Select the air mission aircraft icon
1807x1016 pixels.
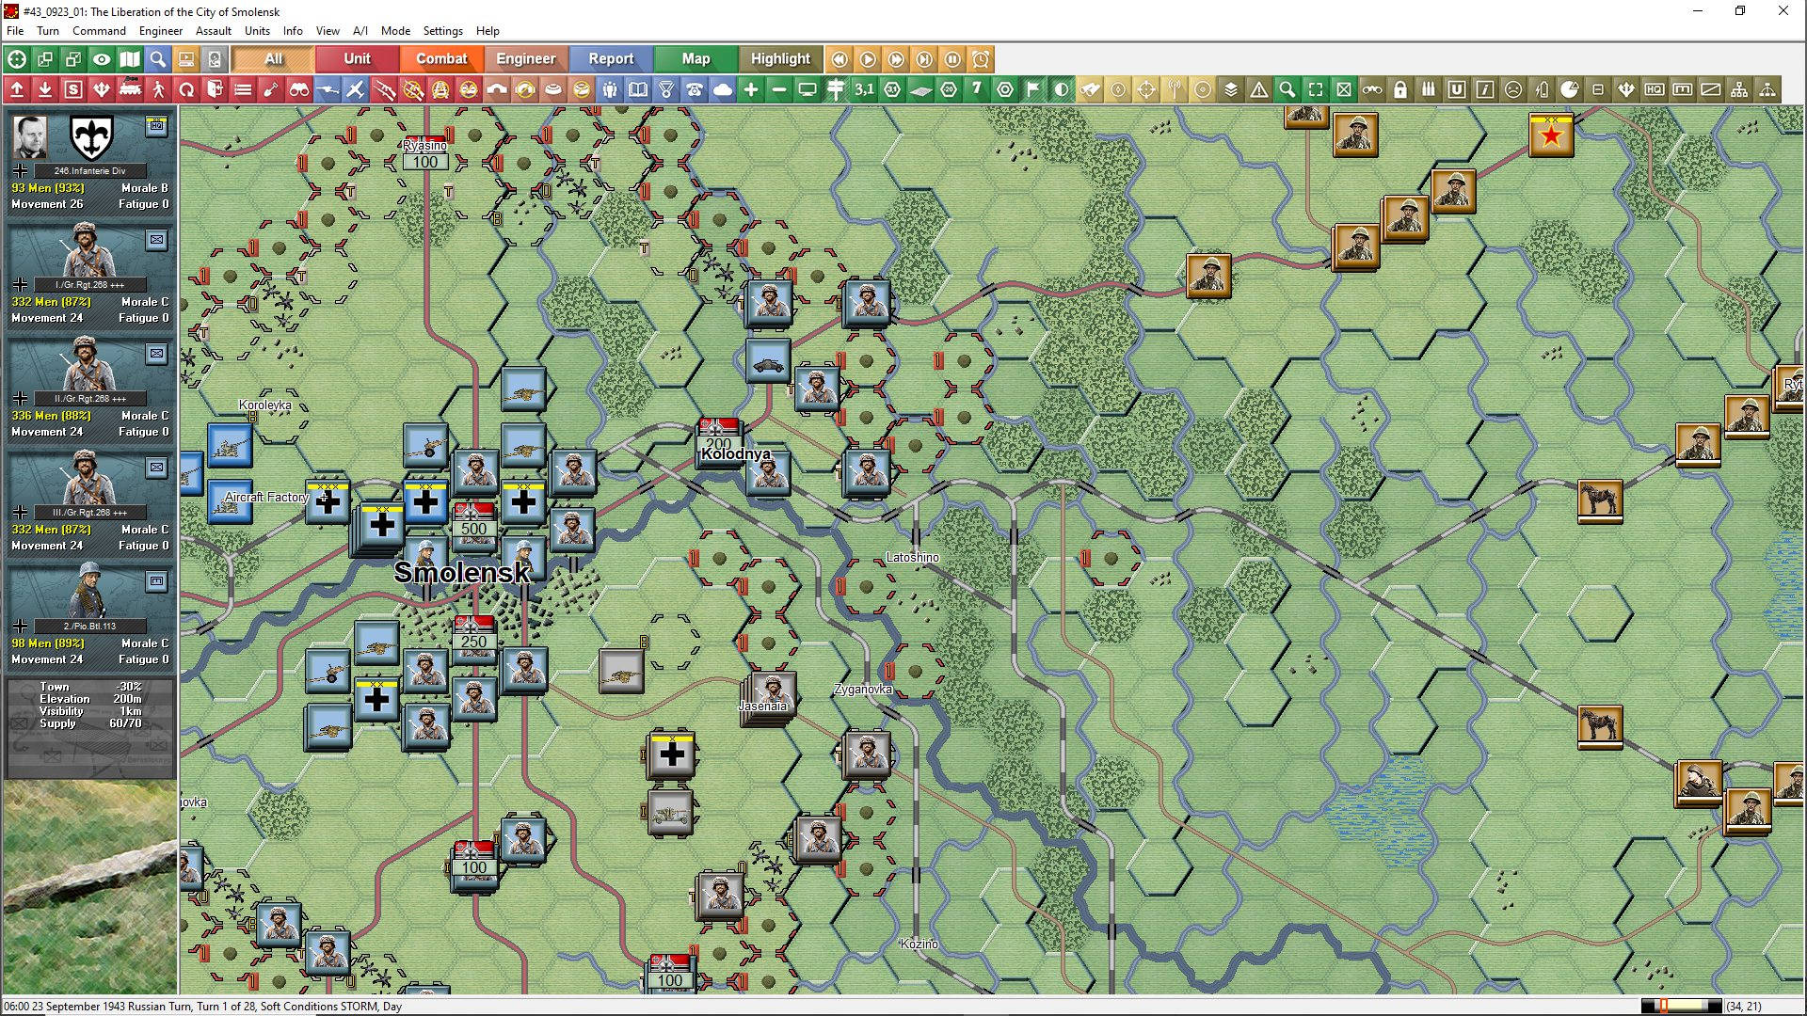[x=356, y=89]
